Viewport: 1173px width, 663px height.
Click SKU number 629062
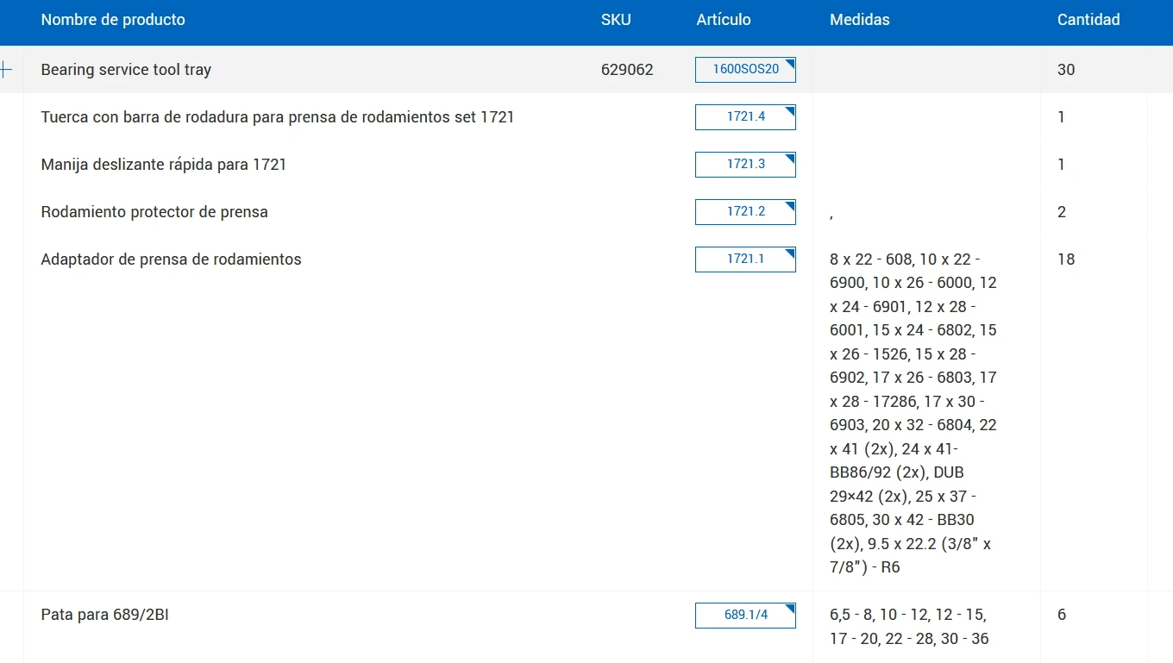click(x=627, y=70)
